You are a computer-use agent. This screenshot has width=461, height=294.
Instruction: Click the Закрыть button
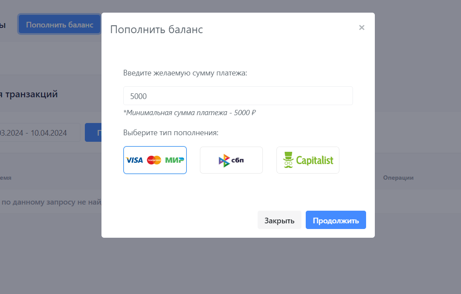click(x=279, y=220)
